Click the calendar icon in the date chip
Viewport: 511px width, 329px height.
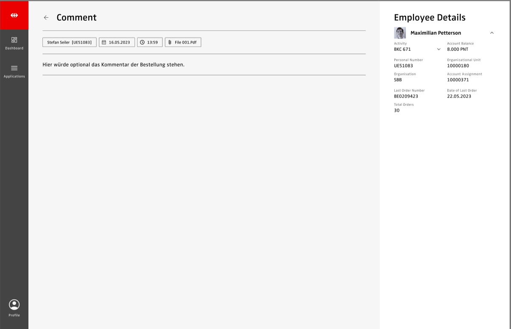point(104,42)
